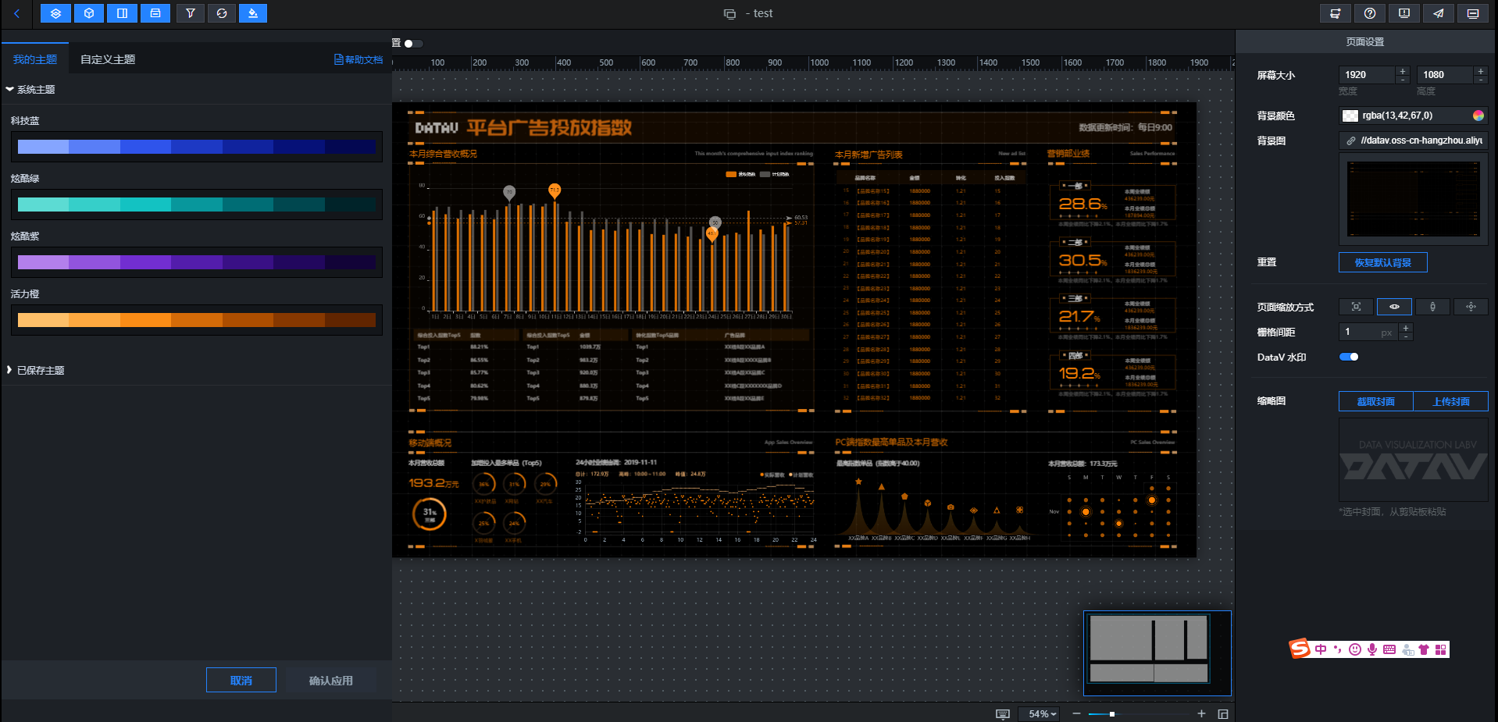The width and height of the screenshot is (1498, 722).
Task: Click the canvas minimap navigator
Action: tap(1157, 653)
